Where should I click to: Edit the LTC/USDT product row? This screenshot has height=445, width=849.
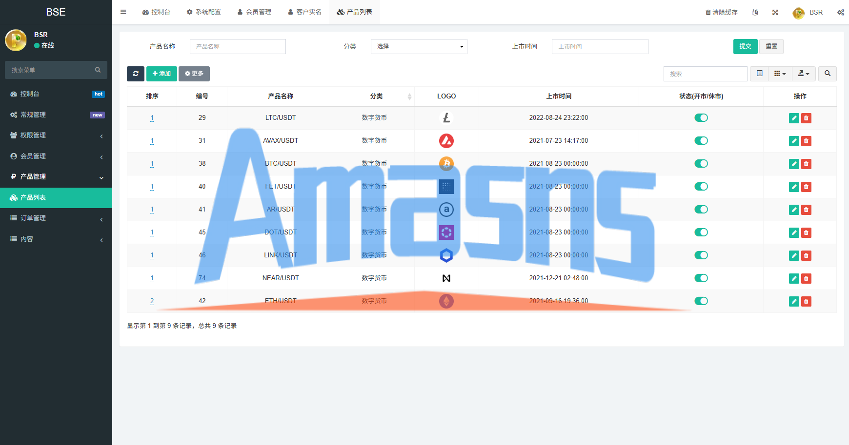coord(794,118)
